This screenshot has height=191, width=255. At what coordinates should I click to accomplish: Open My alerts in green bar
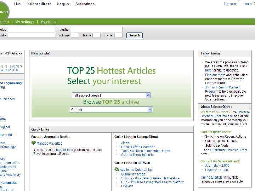pos(48,22)
